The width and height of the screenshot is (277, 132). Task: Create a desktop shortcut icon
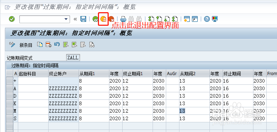195,19
